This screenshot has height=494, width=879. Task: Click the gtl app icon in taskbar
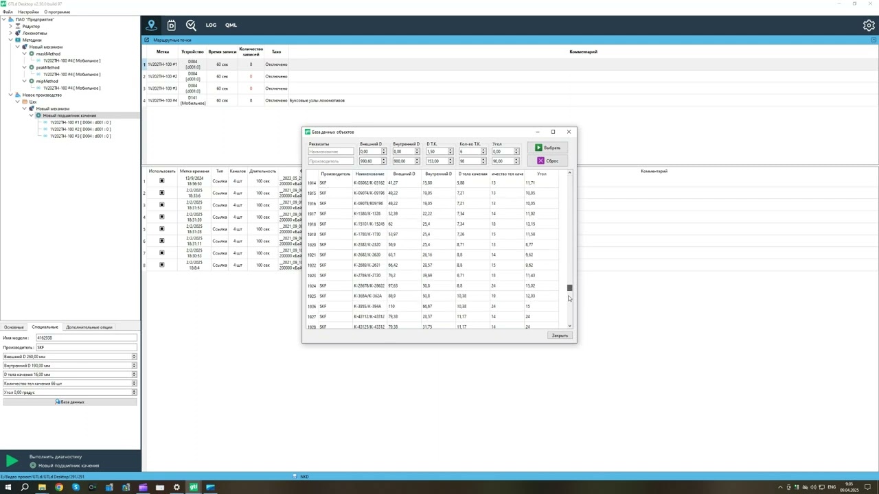[x=194, y=487]
